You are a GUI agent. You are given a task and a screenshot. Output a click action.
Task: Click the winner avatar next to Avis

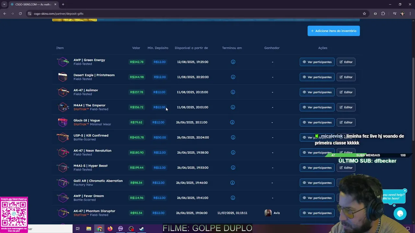(268, 213)
